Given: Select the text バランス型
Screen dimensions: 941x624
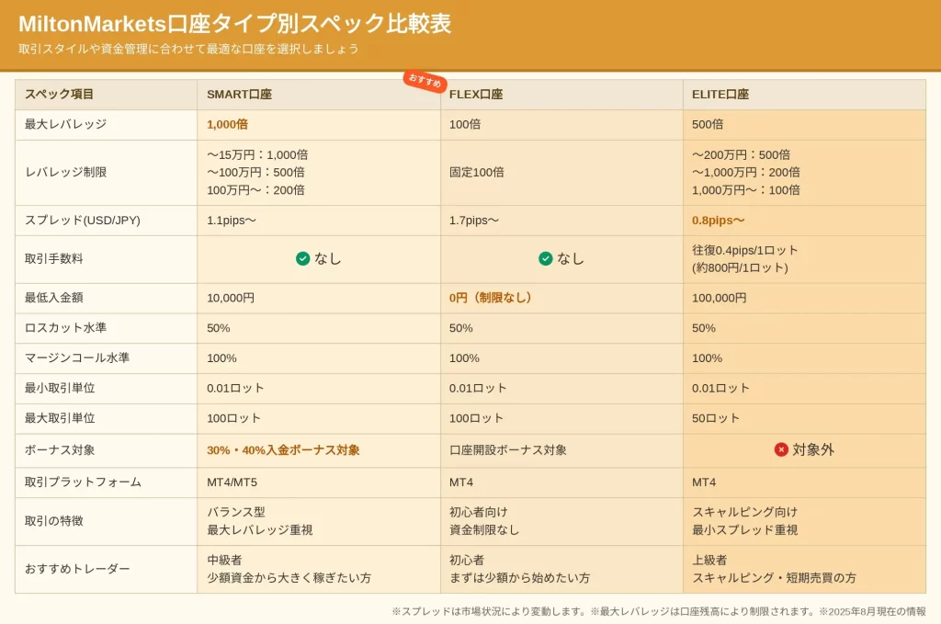Looking at the screenshot, I should [x=236, y=513].
